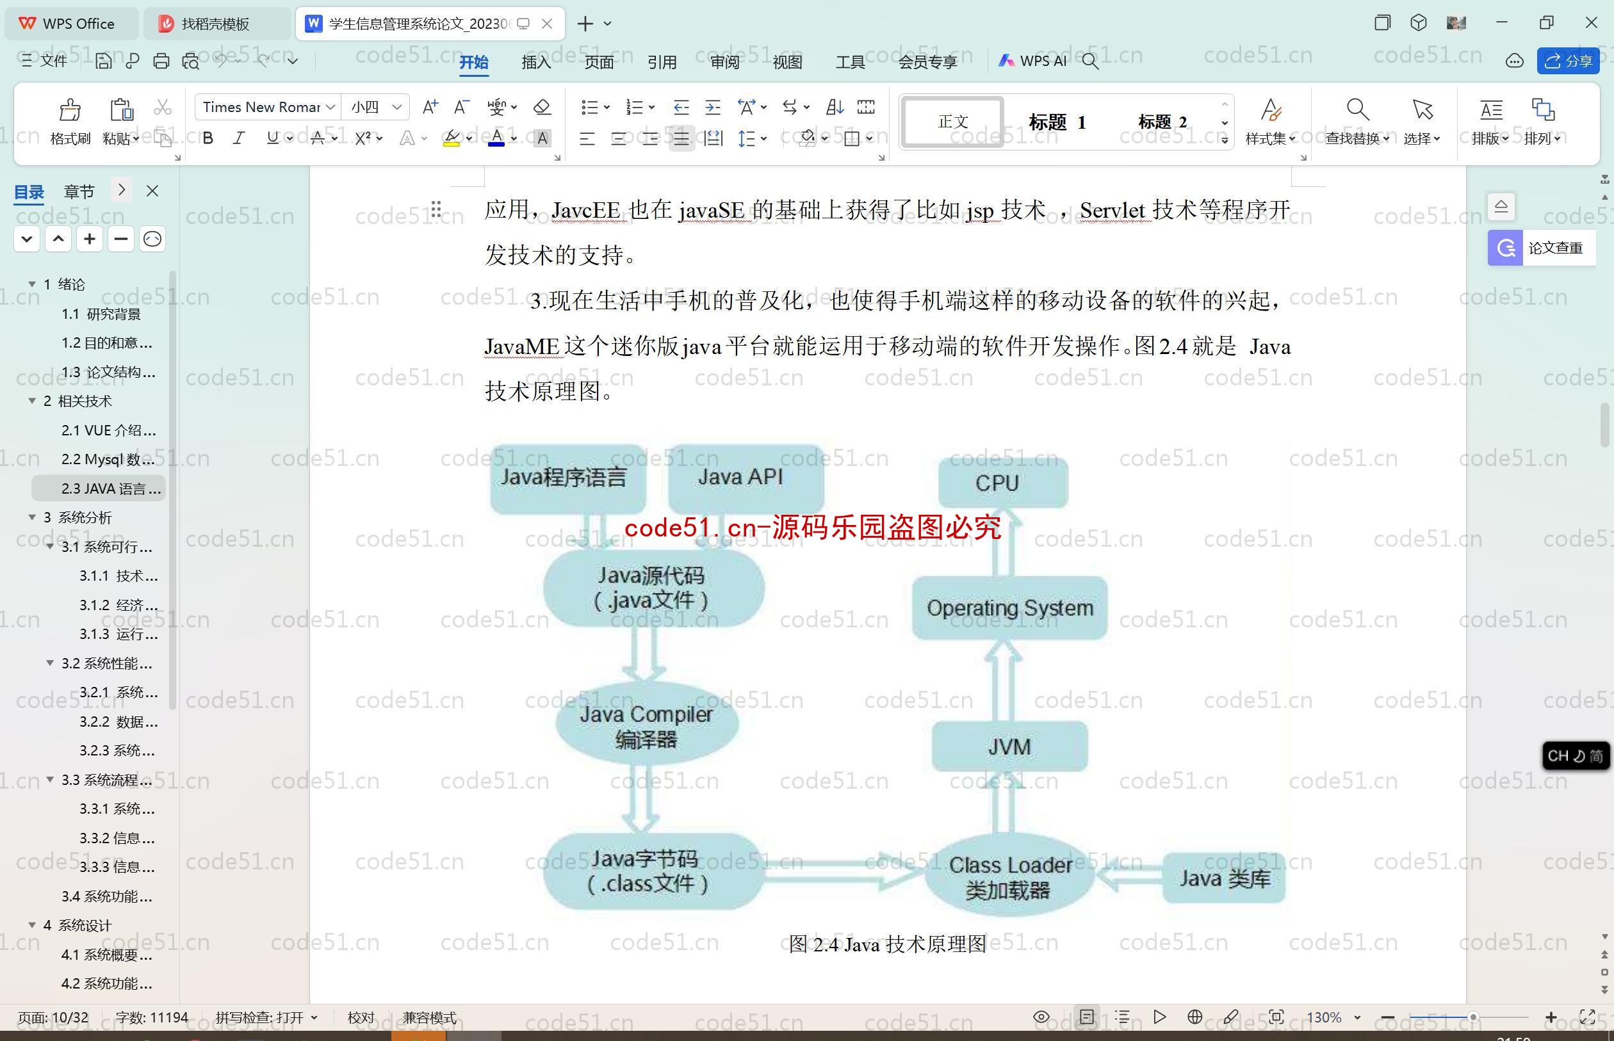Open the line spacing dropdown
The height and width of the screenshot is (1041, 1614).
point(764,140)
